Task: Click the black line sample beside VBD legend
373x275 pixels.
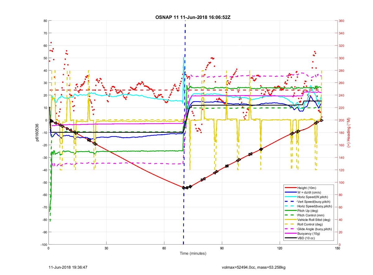Action: click(291, 238)
